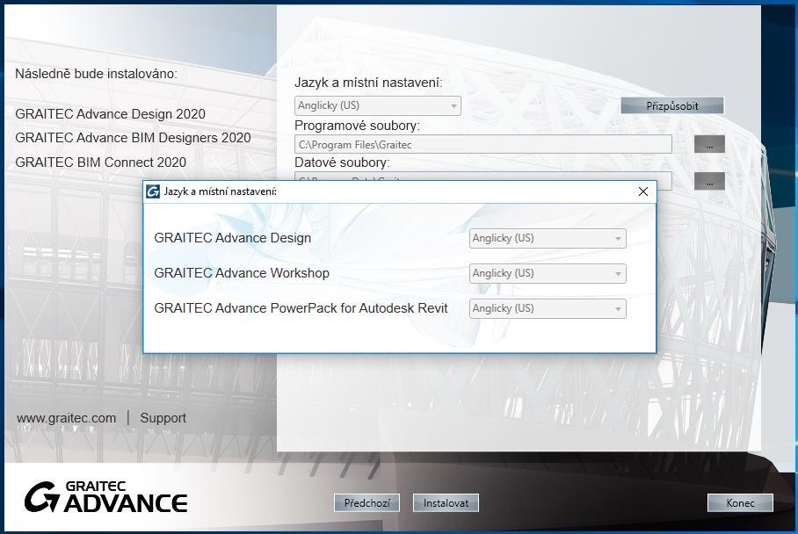Open the www.graitec.com link
This screenshot has height=534, width=798.
pos(66,418)
